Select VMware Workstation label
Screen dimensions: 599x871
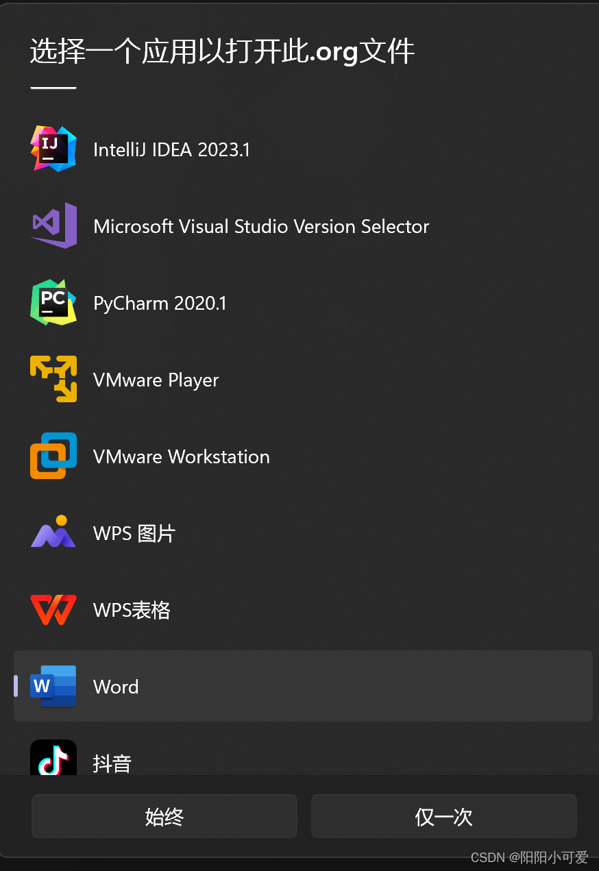point(182,456)
